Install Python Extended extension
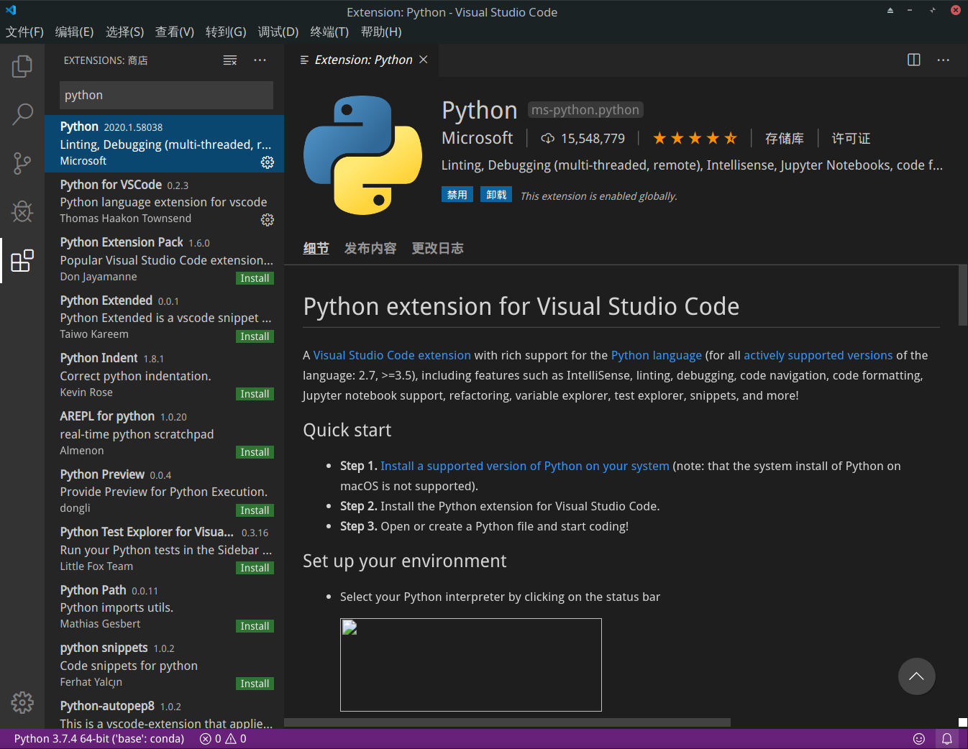Screen dimensions: 968x749 255,336
